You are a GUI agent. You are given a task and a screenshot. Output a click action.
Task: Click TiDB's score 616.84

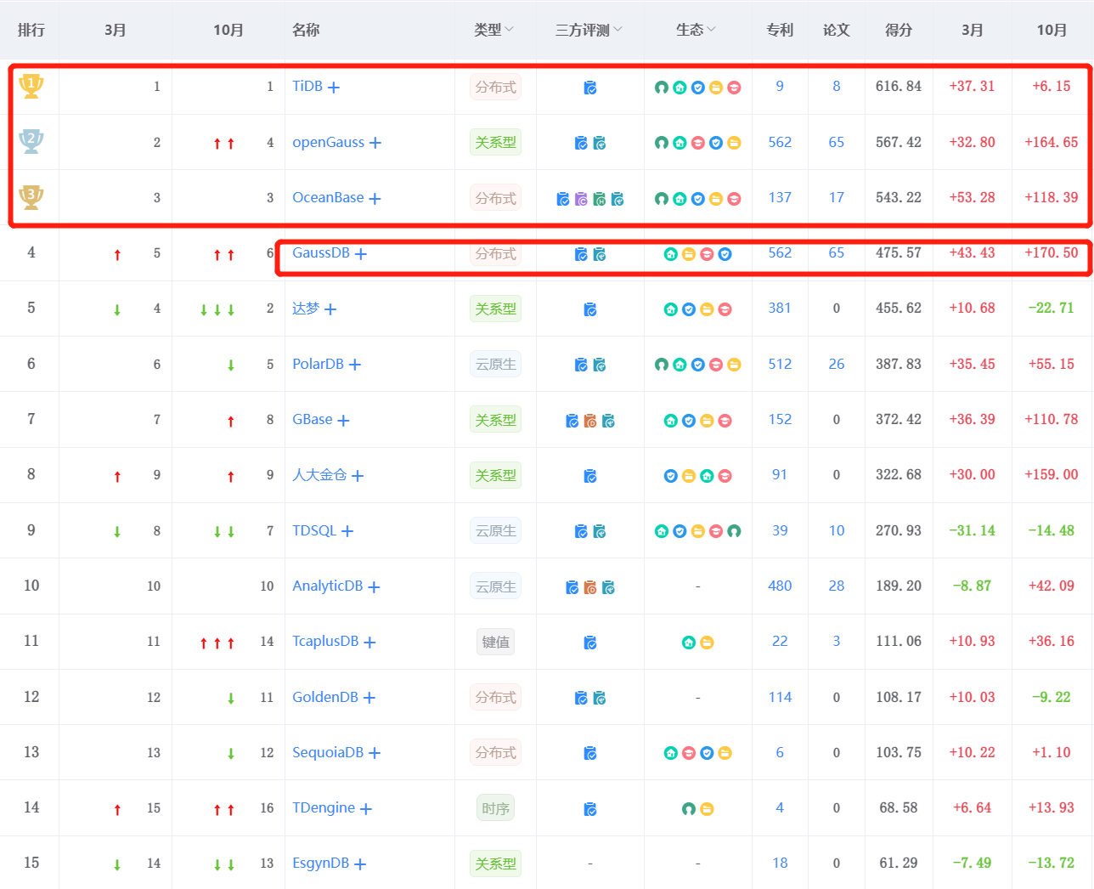pyautogui.click(x=899, y=86)
